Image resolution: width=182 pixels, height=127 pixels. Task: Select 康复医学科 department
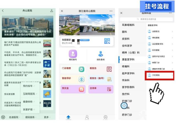coord(132,60)
